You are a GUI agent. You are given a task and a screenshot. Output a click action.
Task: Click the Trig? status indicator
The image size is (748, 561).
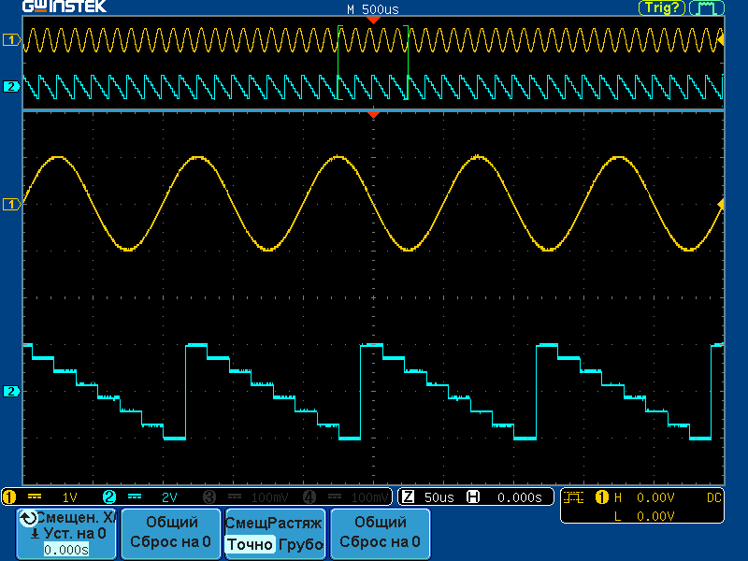pos(662,7)
